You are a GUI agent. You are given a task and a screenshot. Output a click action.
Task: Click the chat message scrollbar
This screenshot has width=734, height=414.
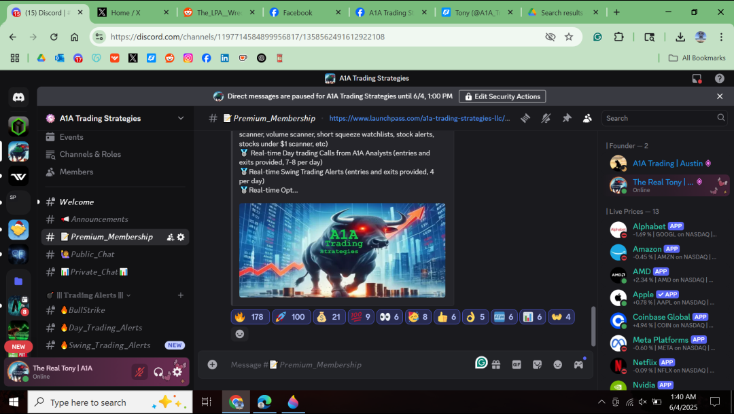click(x=593, y=326)
